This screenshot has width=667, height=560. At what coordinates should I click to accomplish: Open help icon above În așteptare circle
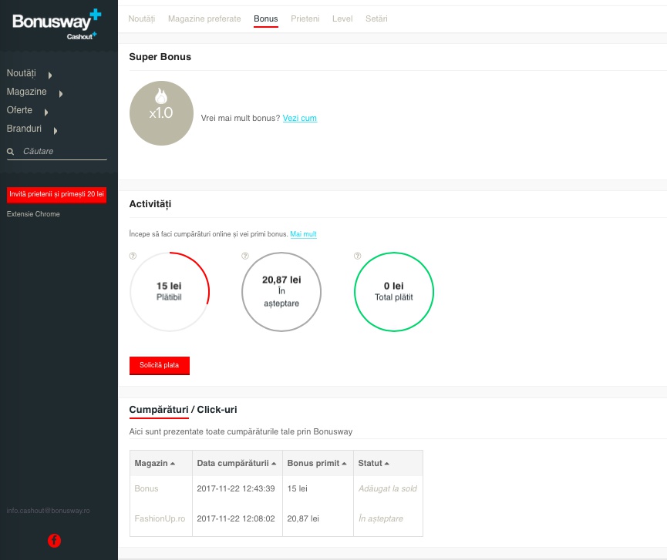(x=245, y=256)
